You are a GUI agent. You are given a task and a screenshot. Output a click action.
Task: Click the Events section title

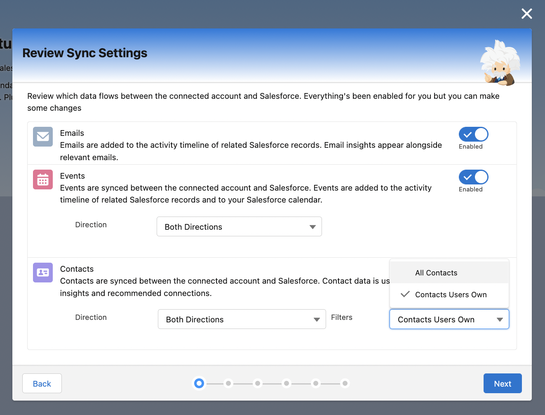click(x=73, y=176)
